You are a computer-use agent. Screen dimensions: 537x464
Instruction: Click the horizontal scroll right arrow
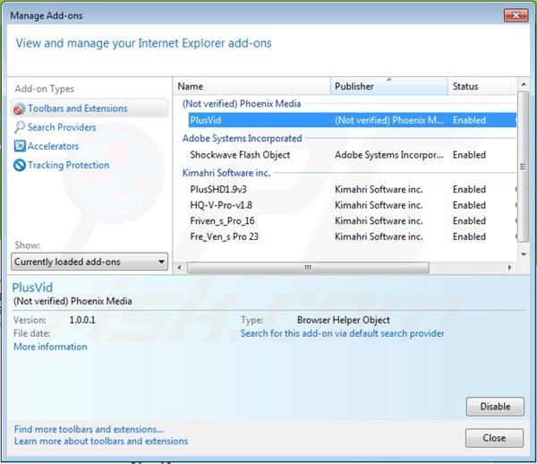coord(510,268)
